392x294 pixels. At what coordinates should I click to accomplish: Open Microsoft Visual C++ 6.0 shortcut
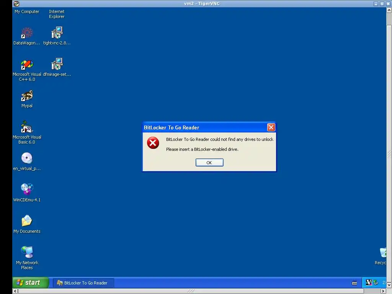[27, 64]
